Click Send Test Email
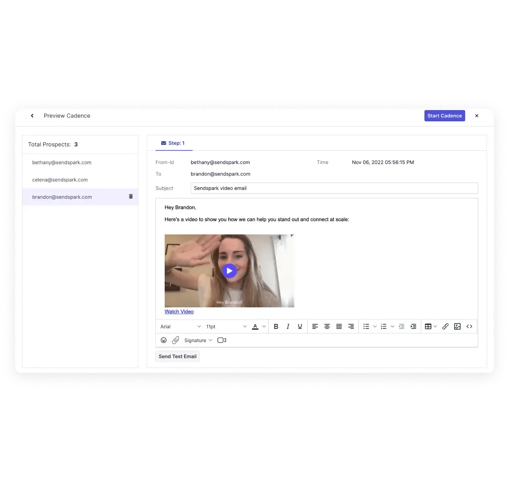The width and height of the screenshot is (509, 480). (x=177, y=357)
